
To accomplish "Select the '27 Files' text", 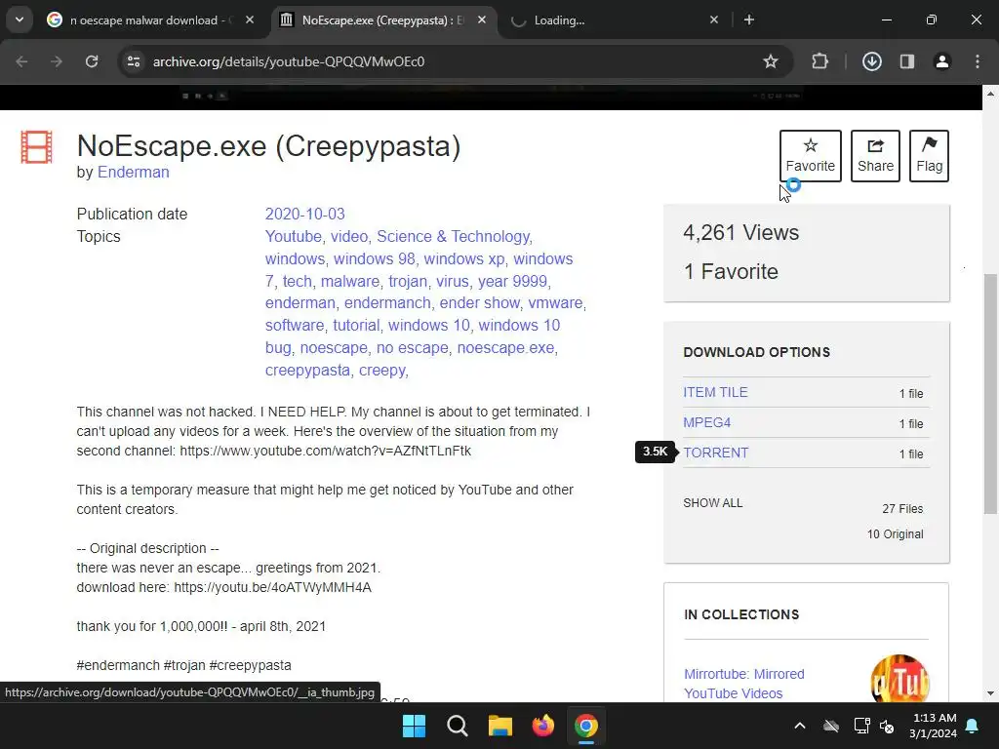I will coord(902,509).
